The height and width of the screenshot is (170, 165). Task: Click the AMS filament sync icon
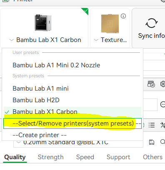pos(151,84)
